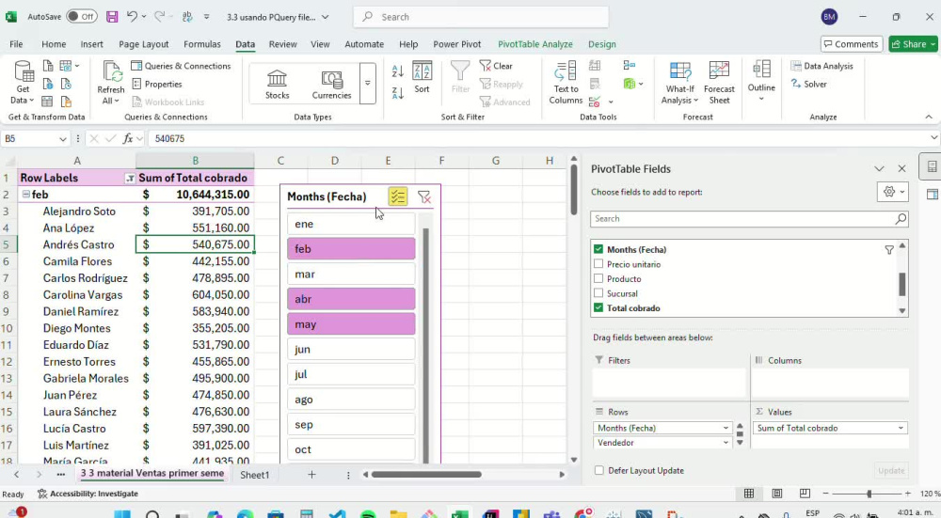941x518 pixels.
Task: Open Vendedor row field dropdown
Action: pos(726,443)
